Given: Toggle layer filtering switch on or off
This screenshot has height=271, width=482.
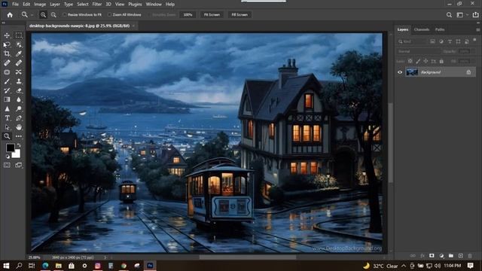Looking at the screenshot, I should (x=474, y=40).
